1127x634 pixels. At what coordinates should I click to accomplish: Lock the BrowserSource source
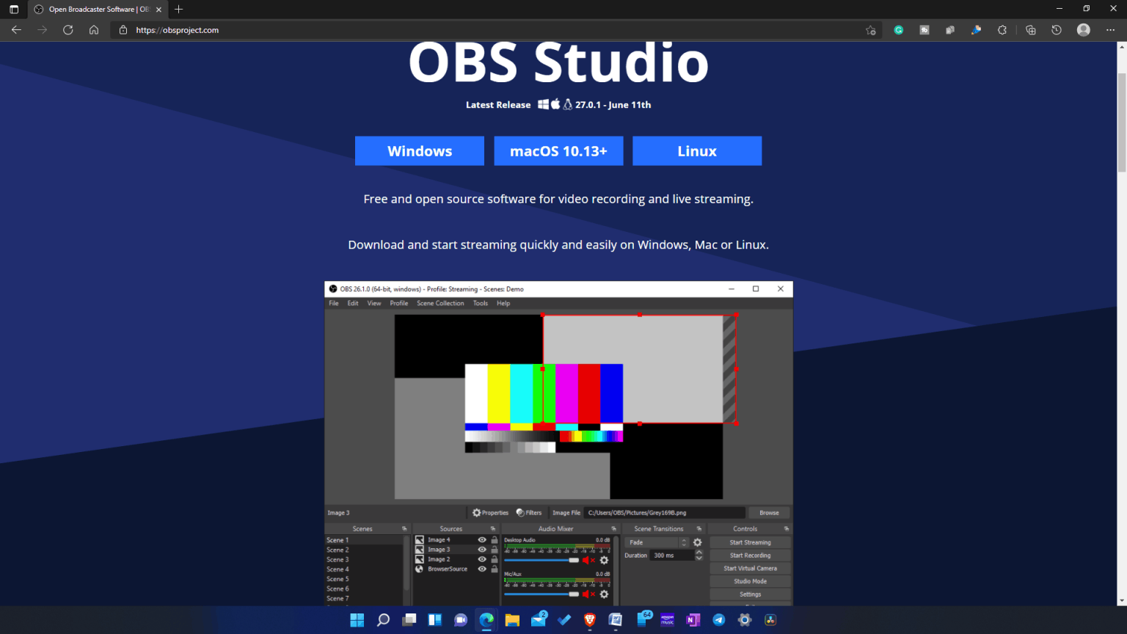click(493, 569)
